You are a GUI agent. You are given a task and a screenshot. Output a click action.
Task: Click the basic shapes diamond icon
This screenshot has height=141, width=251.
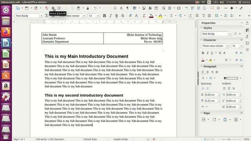pos(232,8)
